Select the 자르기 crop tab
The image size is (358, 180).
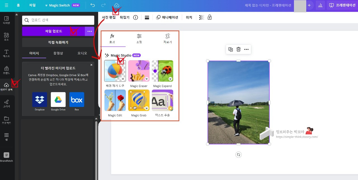168,39
